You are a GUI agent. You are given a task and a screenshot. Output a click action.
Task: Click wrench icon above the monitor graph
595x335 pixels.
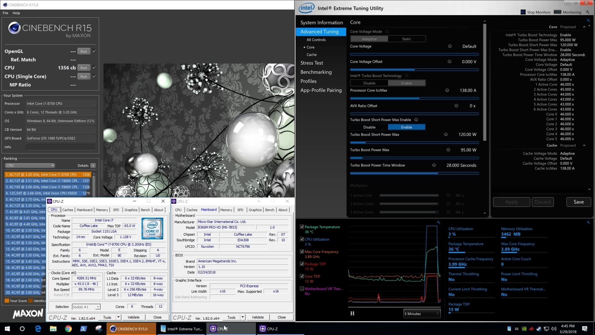[x=438, y=222]
